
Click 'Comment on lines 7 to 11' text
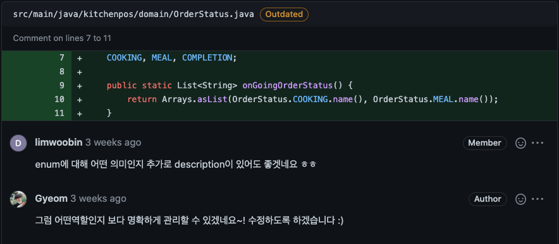pyautogui.click(x=62, y=38)
